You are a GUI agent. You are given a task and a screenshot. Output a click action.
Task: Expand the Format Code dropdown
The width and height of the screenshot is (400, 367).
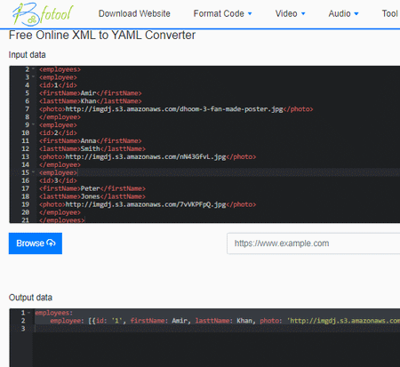[222, 13]
